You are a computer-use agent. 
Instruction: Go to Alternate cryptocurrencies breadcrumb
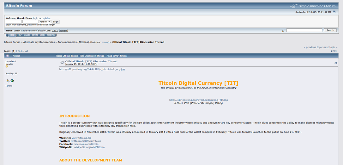[x=39, y=42]
